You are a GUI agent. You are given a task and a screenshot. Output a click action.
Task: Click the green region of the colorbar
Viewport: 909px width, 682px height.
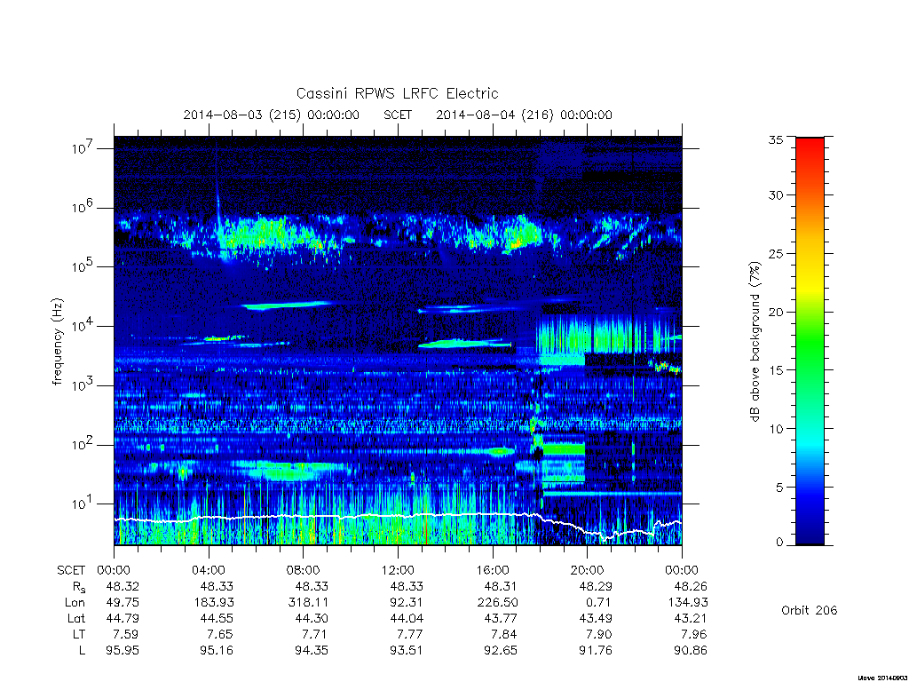coord(810,342)
